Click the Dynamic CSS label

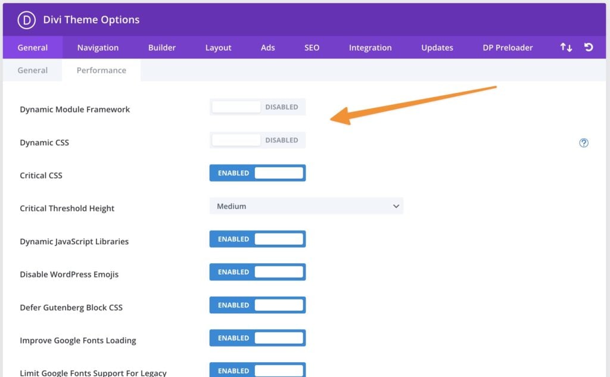click(44, 142)
